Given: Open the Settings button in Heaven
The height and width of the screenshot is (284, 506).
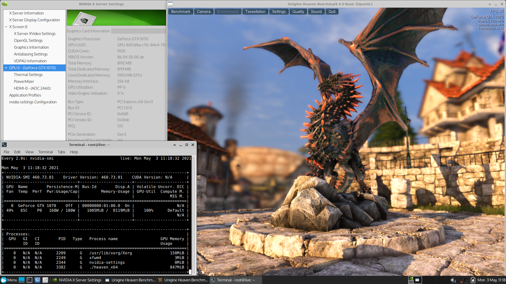Looking at the screenshot, I should coord(279,12).
